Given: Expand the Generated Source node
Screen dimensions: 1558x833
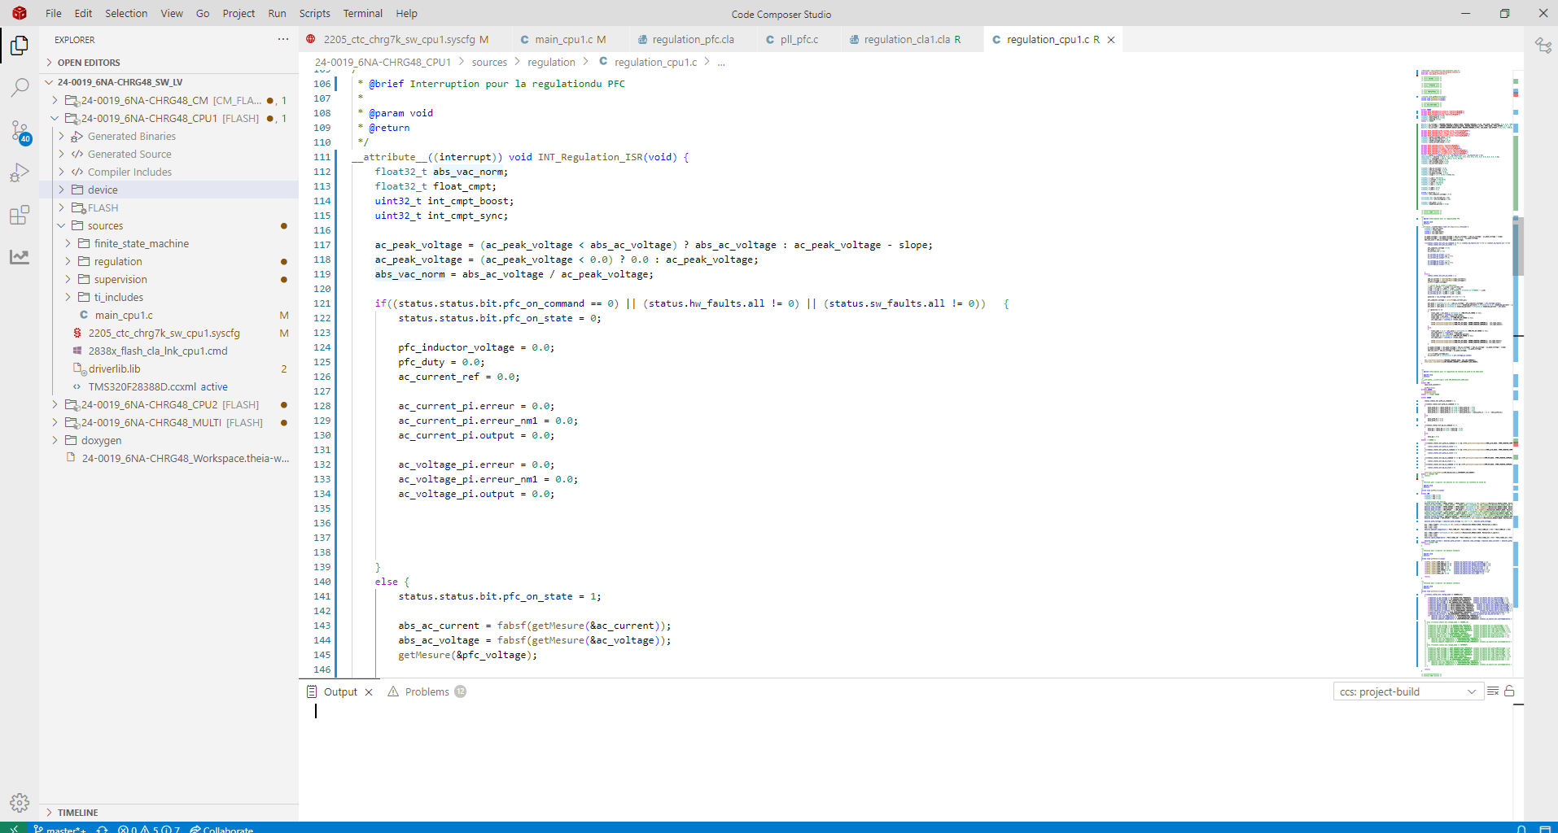Looking at the screenshot, I should pyautogui.click(x=168, y=154).
